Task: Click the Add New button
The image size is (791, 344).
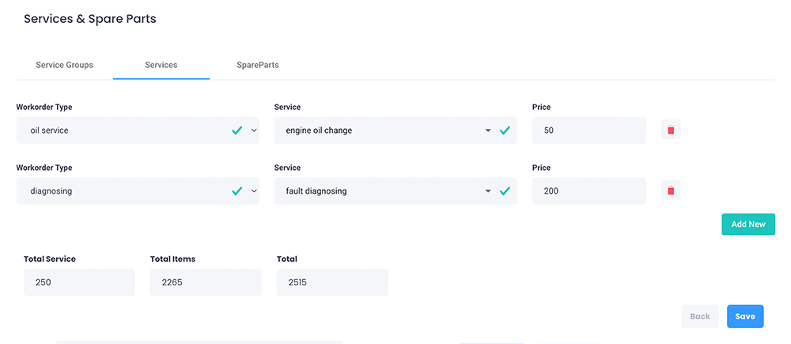Action: coord(747,225)
